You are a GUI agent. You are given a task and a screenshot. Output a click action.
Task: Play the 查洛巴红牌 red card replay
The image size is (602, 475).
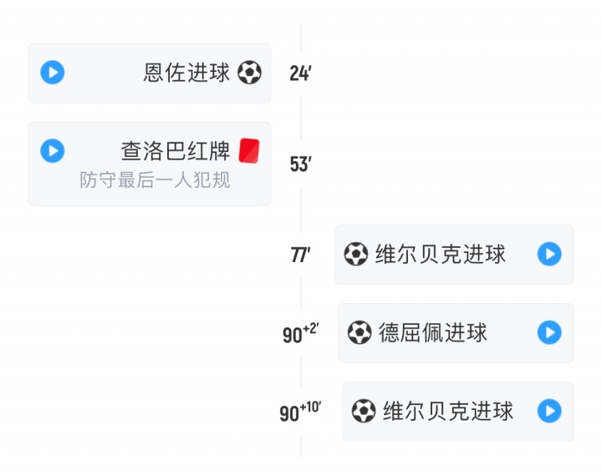53,150
